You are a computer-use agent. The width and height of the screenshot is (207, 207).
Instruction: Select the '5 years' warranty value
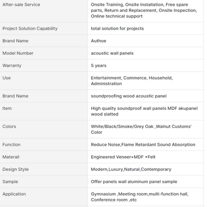[99, 66]
